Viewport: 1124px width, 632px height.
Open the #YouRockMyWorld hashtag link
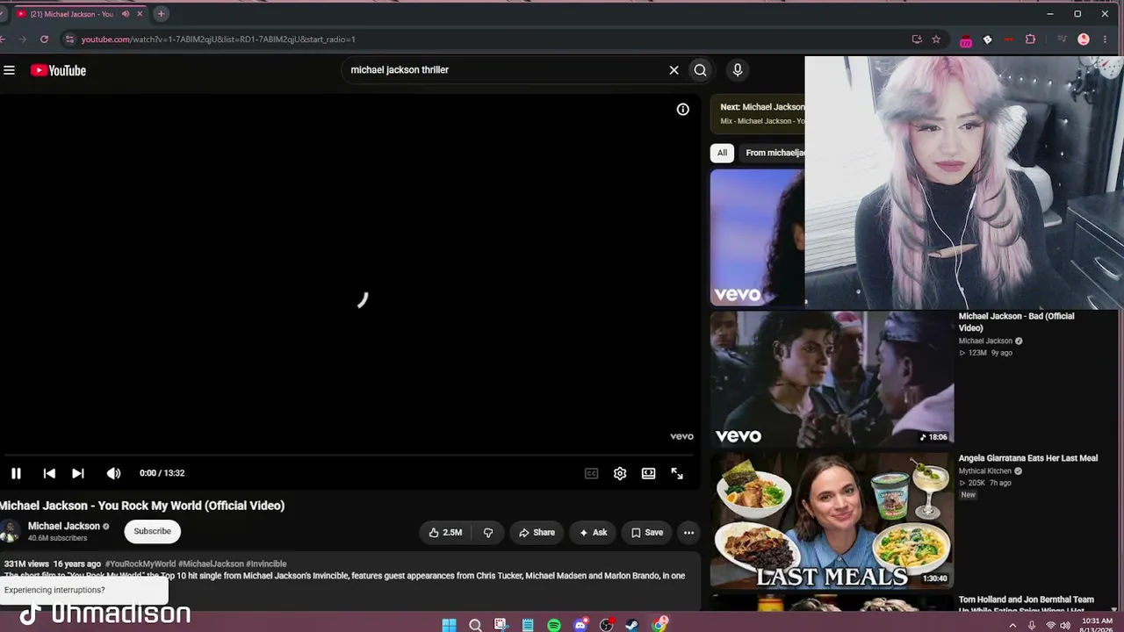click(140, 564)
